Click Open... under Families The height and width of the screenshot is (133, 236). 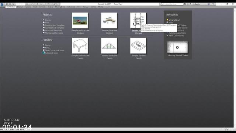48,45
